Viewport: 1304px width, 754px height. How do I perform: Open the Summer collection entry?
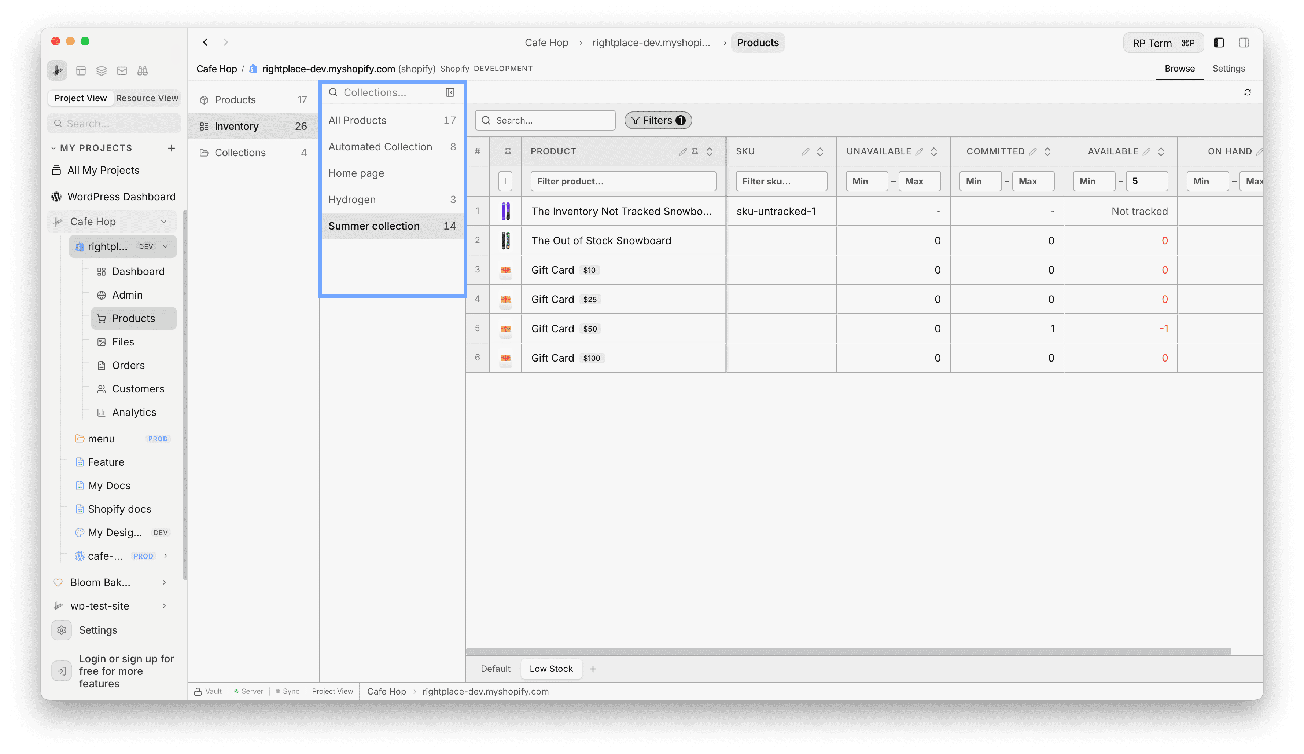point(373,226)
